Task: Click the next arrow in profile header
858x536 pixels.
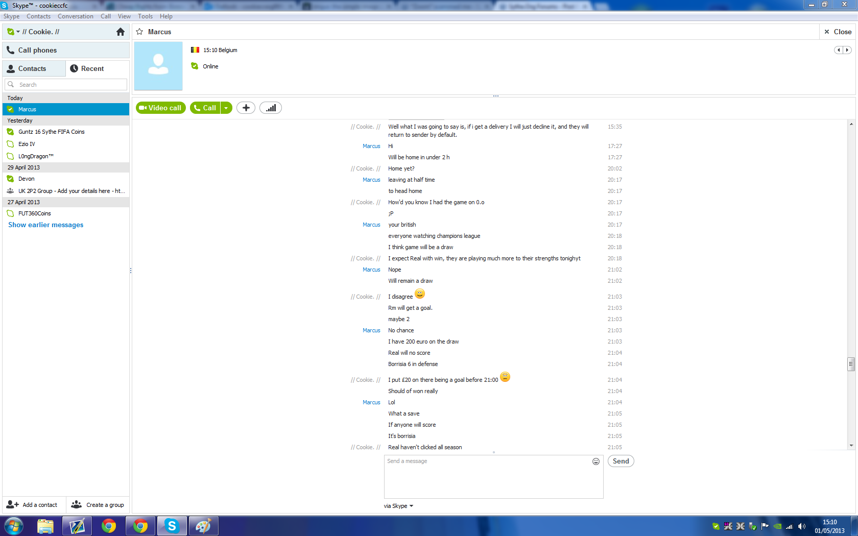Action: 847,50
